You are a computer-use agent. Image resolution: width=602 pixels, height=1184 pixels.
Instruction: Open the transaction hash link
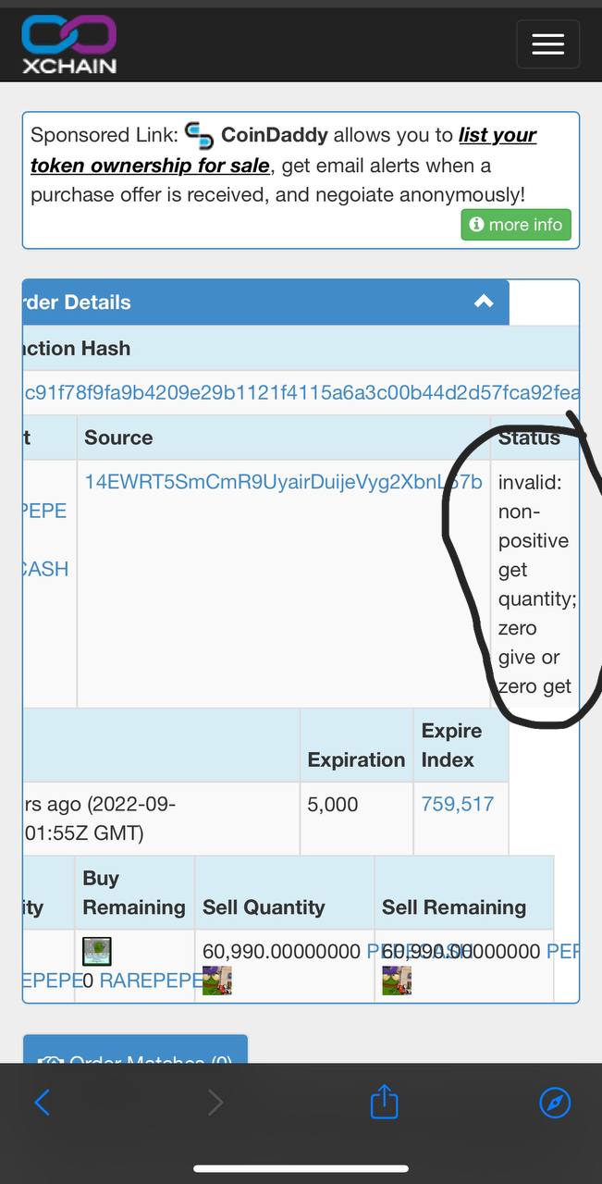pos(301,393)
